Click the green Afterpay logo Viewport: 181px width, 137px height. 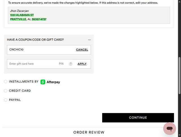[50, 82]
